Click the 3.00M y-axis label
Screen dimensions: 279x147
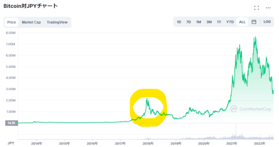[x=11, y=89]
